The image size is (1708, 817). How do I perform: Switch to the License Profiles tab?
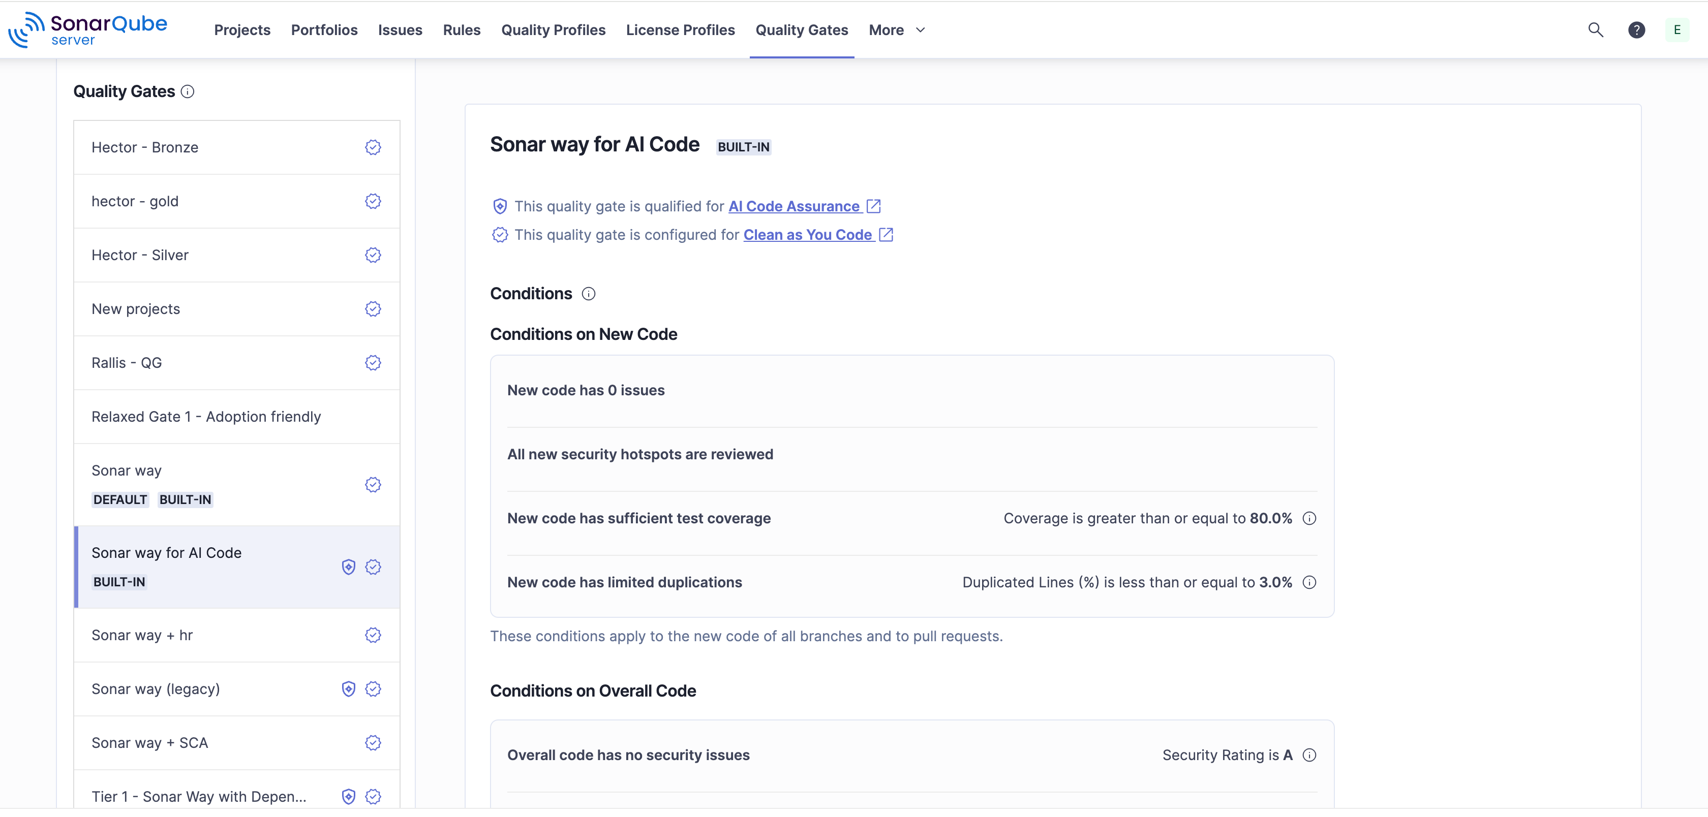(x=680, y=30)
